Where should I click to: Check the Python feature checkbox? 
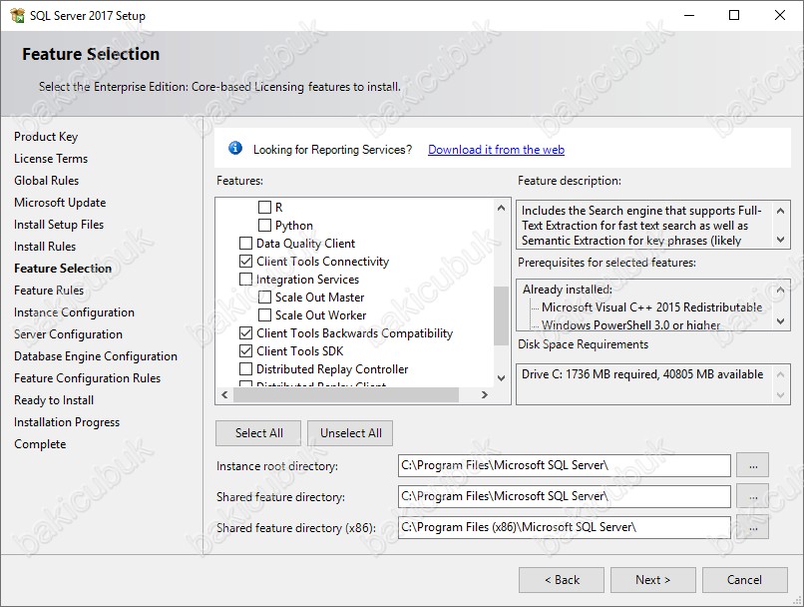click(x=264, y=226)
